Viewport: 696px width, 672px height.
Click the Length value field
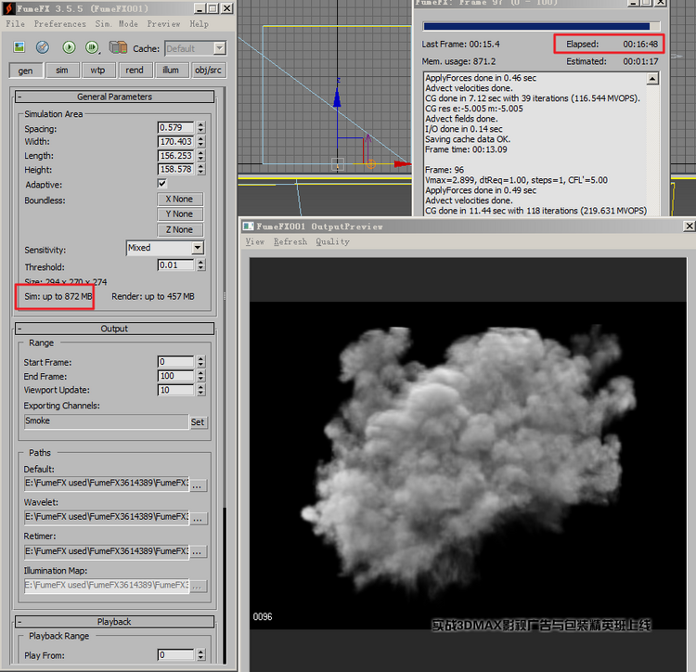click(175, 155)
